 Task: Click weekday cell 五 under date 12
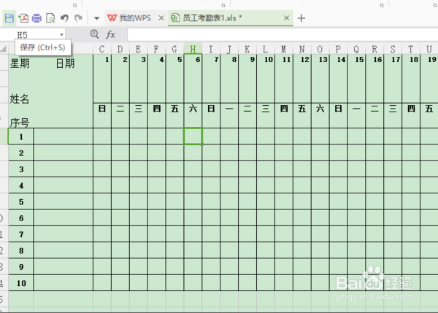(x=302, y=115)
